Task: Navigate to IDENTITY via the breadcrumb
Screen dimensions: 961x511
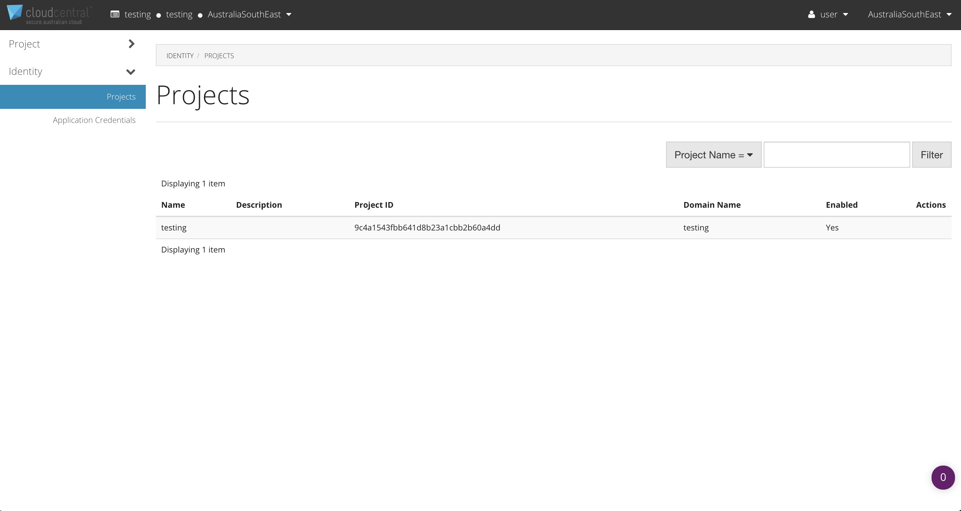Action: [180, 55]
